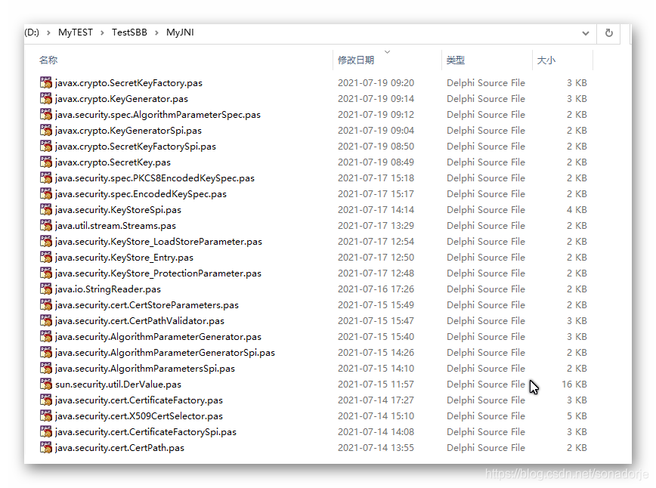Viewport: 656px width, 488px height.
Task: Expand the chevron after (D:) in path
Action: click(x=48, y=32)
